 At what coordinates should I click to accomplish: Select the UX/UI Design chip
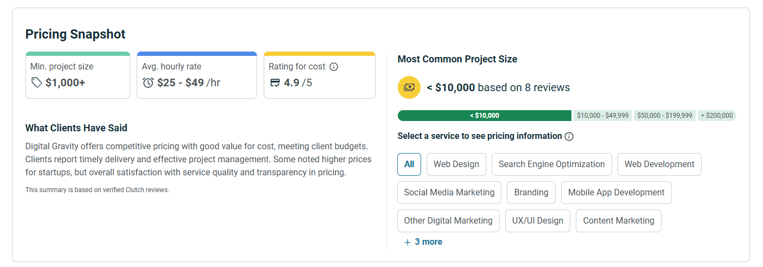(x=538, y=221)
